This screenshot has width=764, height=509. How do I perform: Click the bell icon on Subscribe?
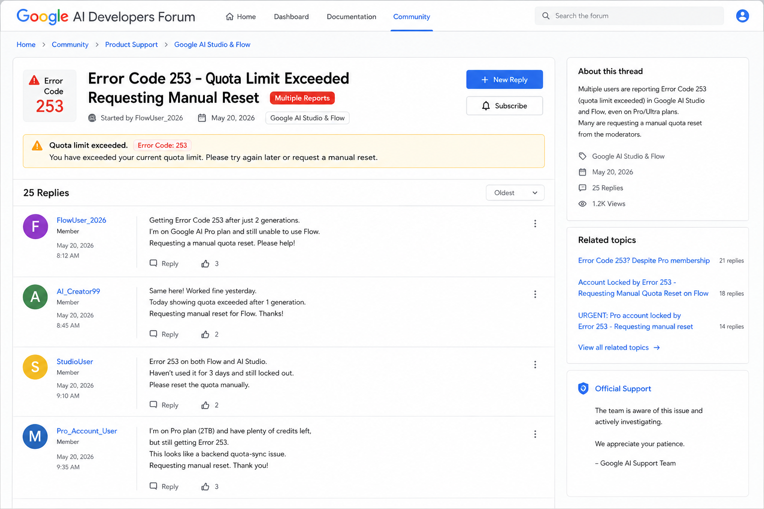486,106
